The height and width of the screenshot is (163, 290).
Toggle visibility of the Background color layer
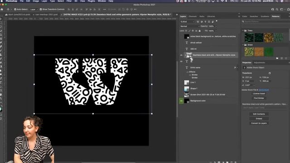[181, 101]
